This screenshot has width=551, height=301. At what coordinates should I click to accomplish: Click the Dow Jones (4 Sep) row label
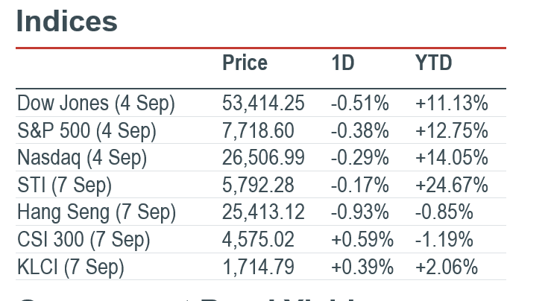[x=96, y=104]
